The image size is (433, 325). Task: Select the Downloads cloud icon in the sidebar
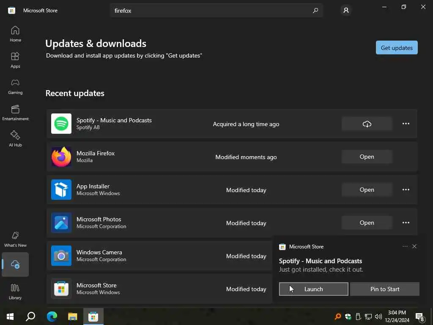pyautogui.click(x=15, y=264)
